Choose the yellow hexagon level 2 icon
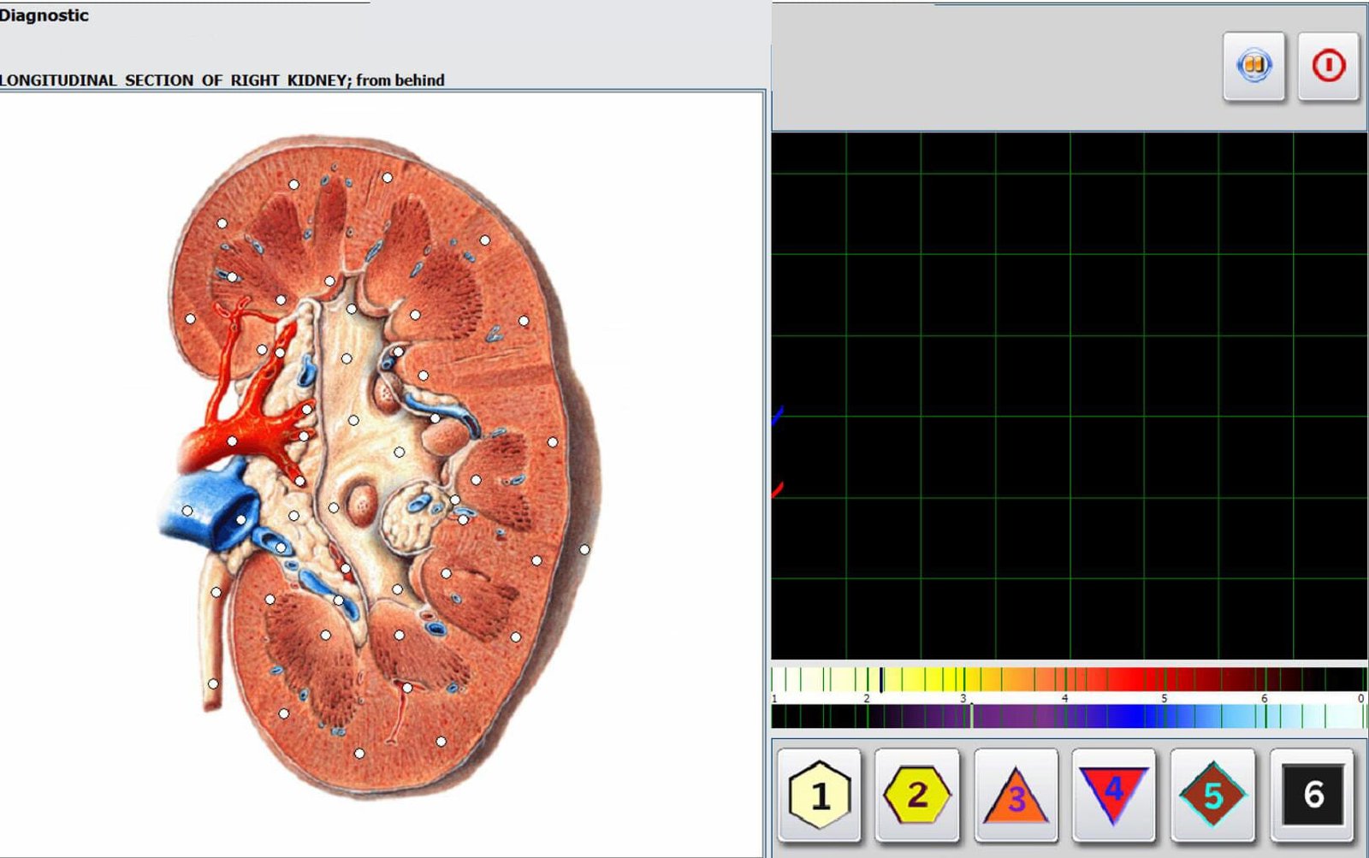Viewport: 1369px width, 858px height. [x=916, y=795]
